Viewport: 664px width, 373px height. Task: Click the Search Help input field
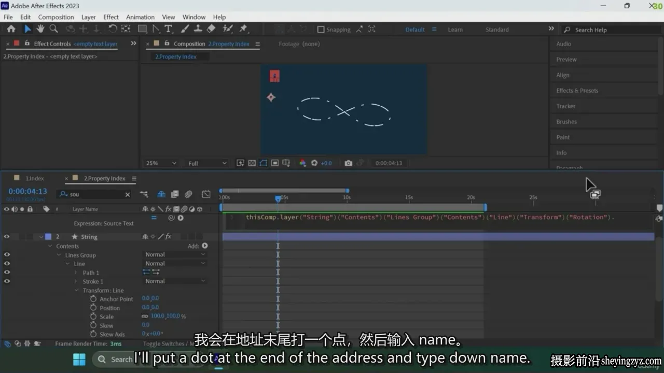click(610, 30)
